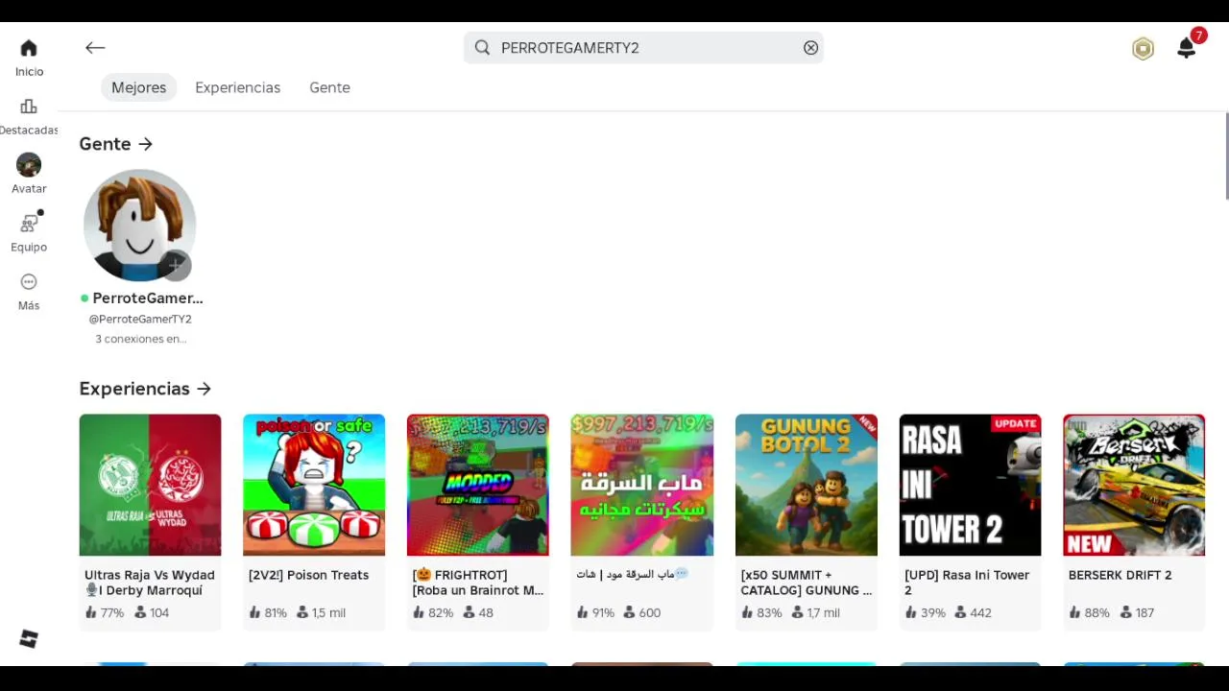Open the Inicio home icon
This screenshot has width=1229, height=691.
pyautogui.click(x=29, y=48)
